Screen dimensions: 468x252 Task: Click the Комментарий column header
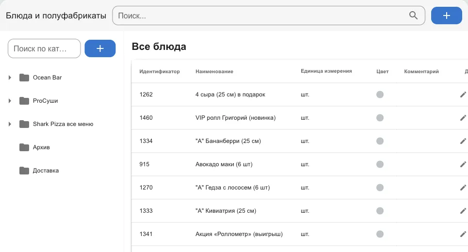click(x=421, y=72)
